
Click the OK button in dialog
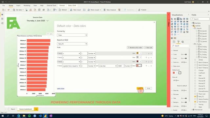click(140, 88)
